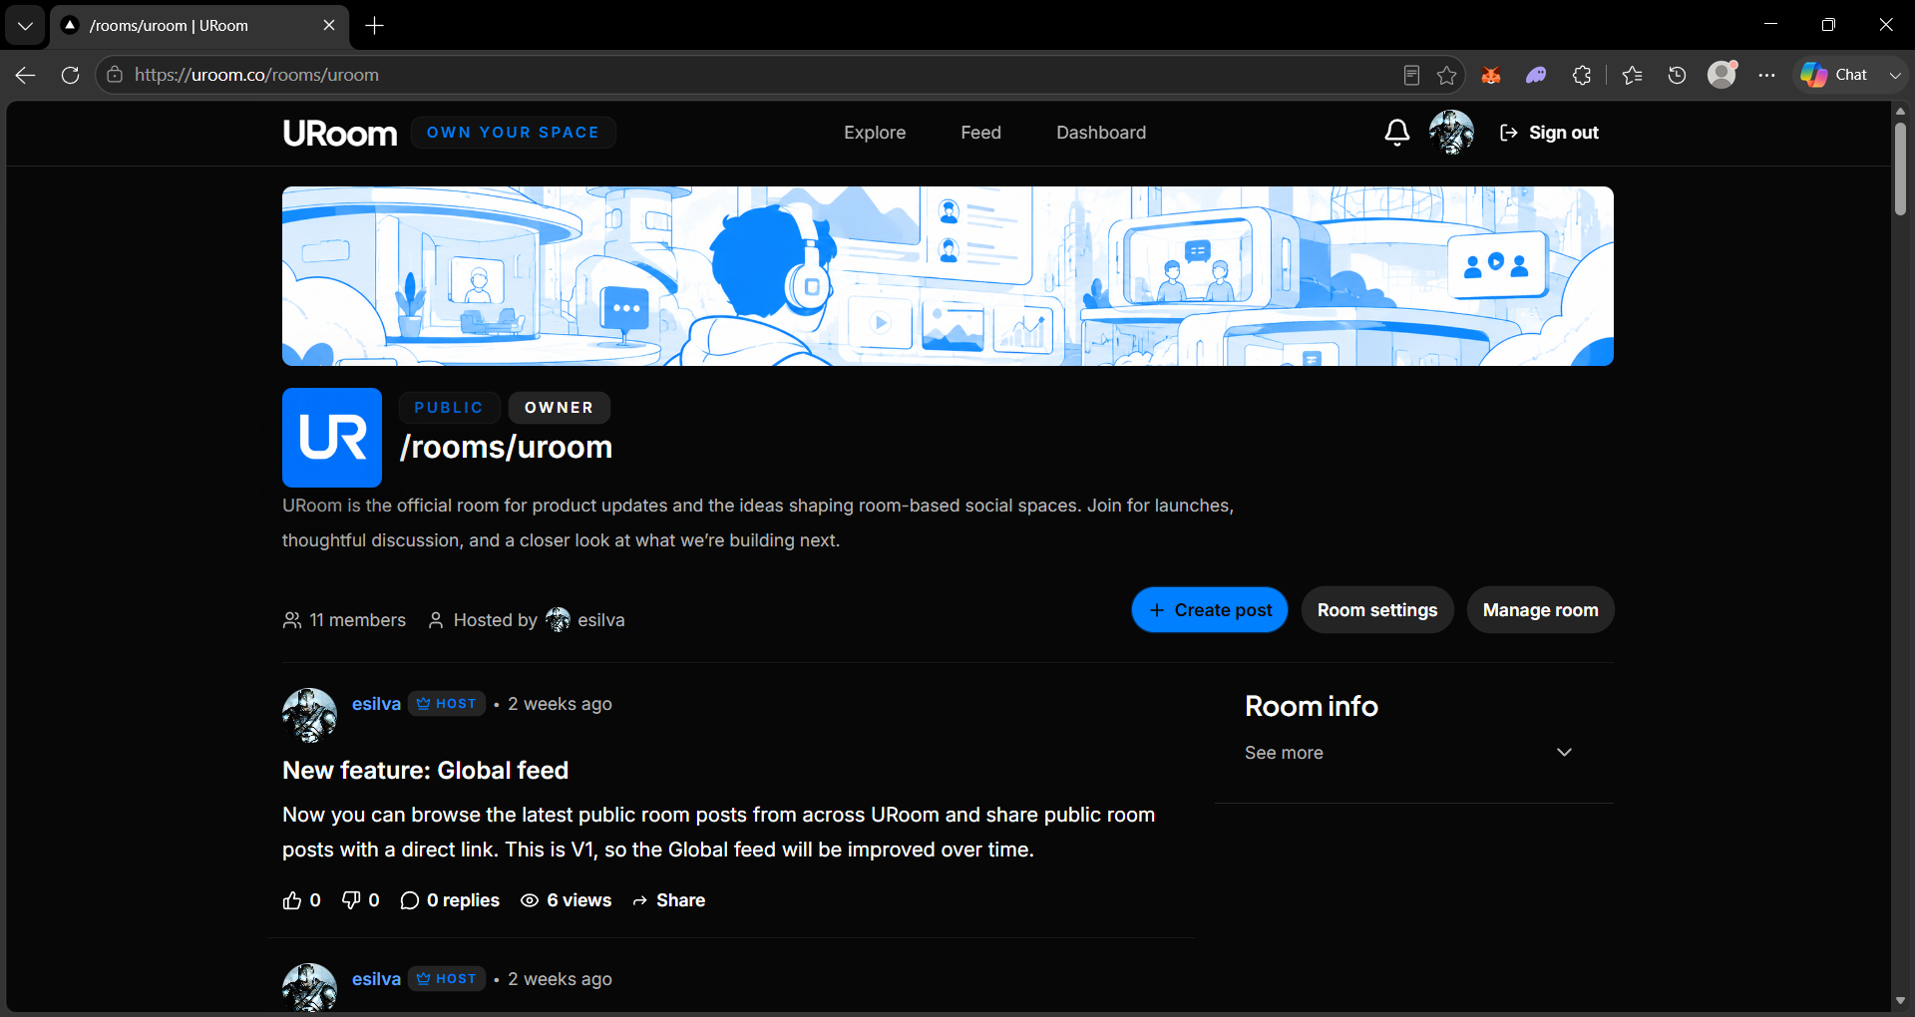
Task: Open the Favorites list
Action: click(1633, 75)
